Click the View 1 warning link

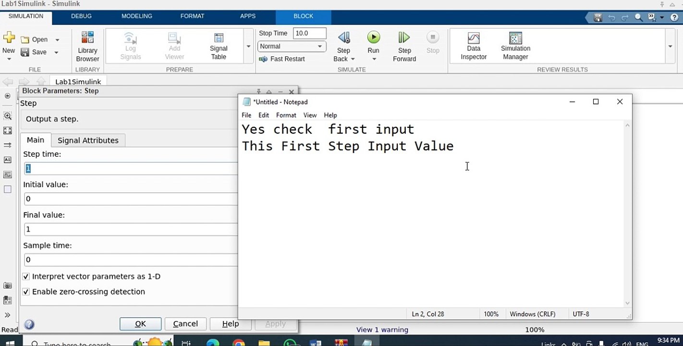382,330
